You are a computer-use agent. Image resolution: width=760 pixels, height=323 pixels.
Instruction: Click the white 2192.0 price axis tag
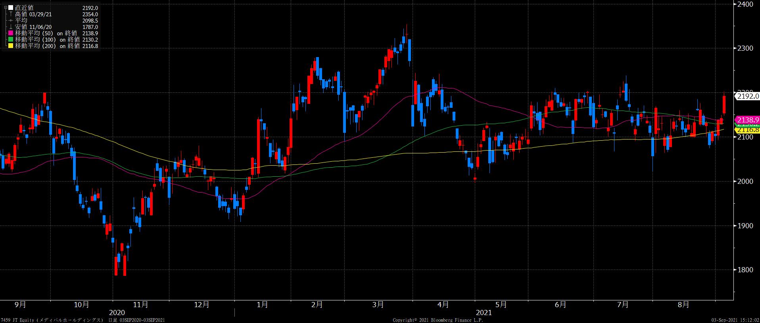click(x=747, y=96)
